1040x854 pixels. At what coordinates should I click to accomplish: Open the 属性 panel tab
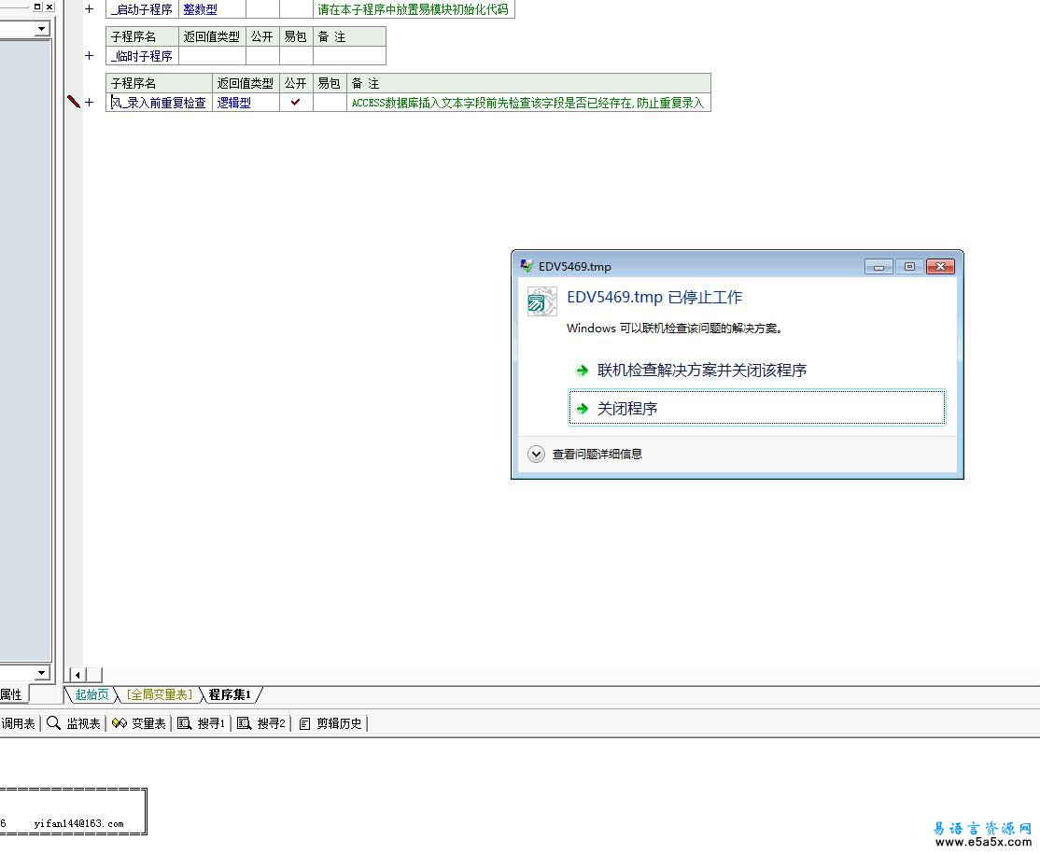12,694
